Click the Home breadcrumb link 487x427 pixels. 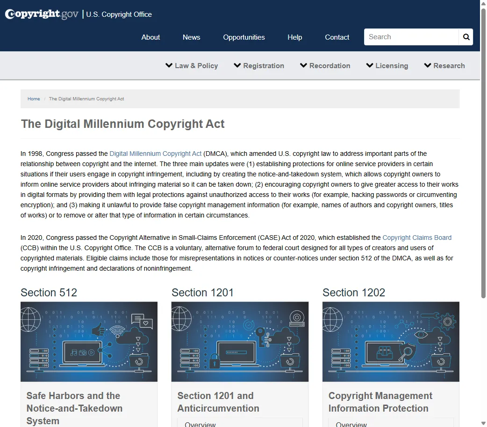coord(34,98)
